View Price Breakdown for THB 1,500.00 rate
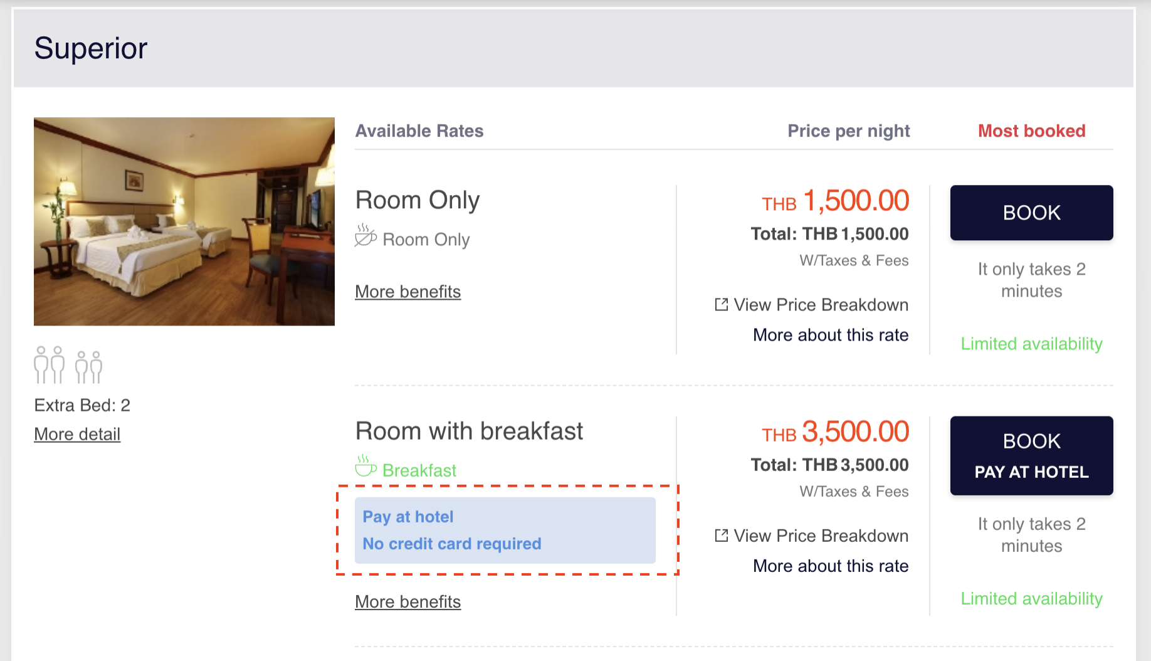The height and width of the screenshot is (661, 1151). 821,305
